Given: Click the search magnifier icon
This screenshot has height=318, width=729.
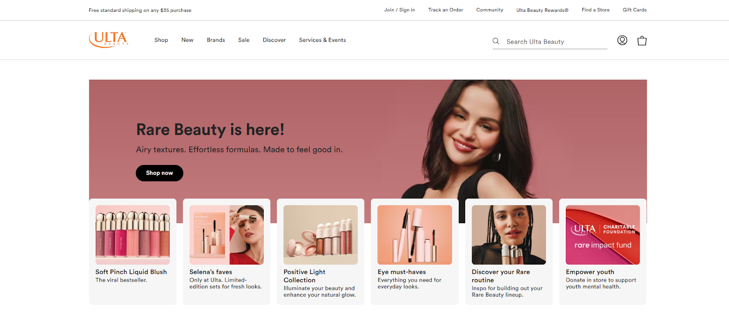Looking at the screenshot, I should coord(496,41).
